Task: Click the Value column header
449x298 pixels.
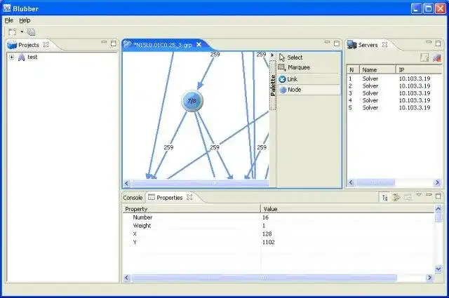Action: tap(348, 209)
